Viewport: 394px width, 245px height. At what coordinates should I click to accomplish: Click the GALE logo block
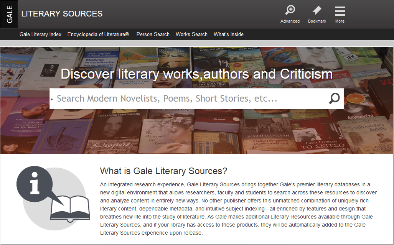pos(9,14)
